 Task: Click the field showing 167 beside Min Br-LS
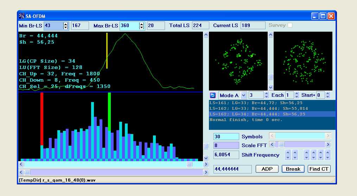[80, 26]
